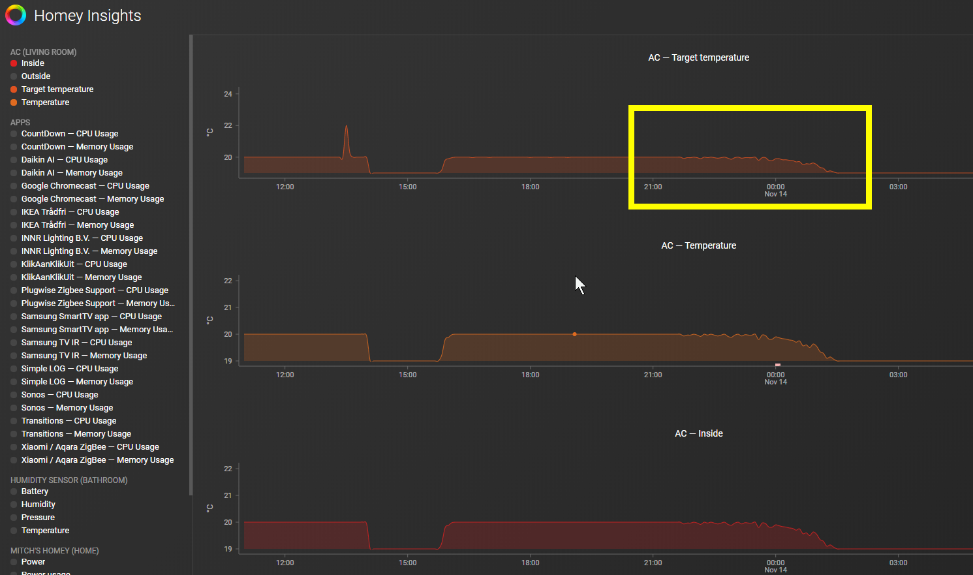Select Daikin AI — Memory Usage

tap(72, 173)
